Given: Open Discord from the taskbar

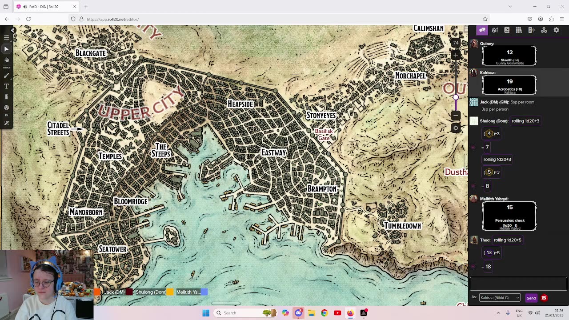Looking at the screenshot, I should 298,313.
